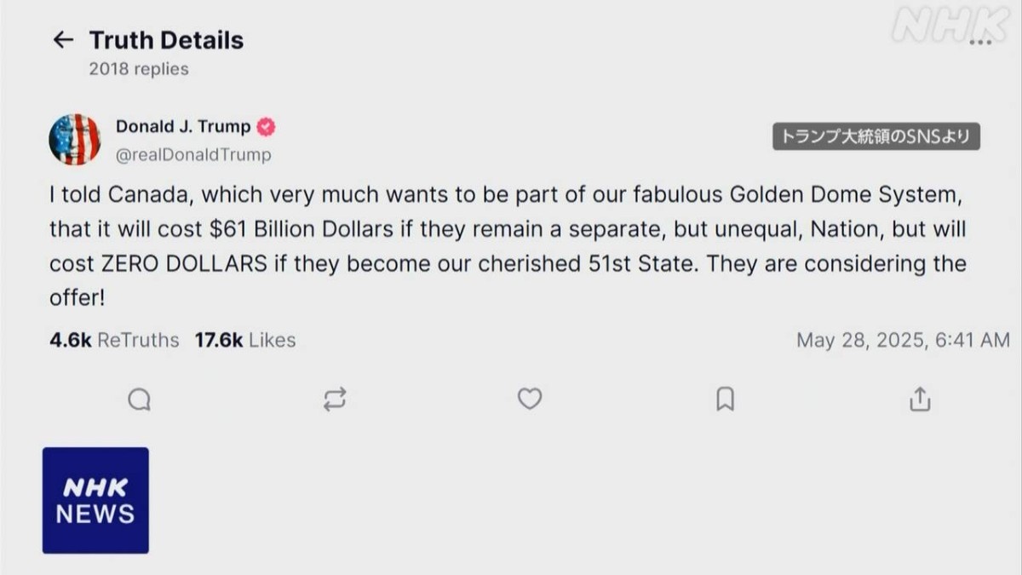Open the share options icon
Image resolution: width=1022 pixels, height=575 pixels.
point(920,399)
